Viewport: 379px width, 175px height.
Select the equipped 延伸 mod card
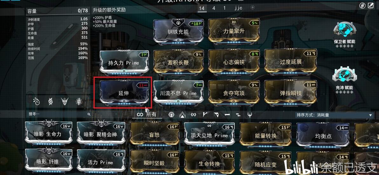coord(123,93)
